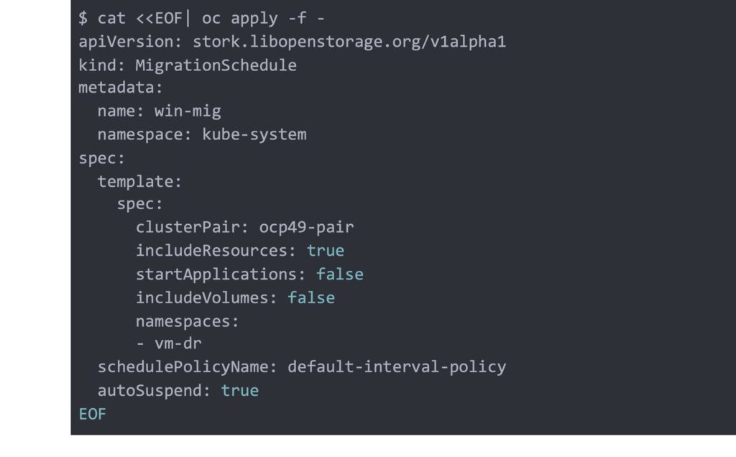Click the apiVersion value stork.libopenstorage.org/v1alpha1
The image size is (736, 457).
(x=349, y=42)
